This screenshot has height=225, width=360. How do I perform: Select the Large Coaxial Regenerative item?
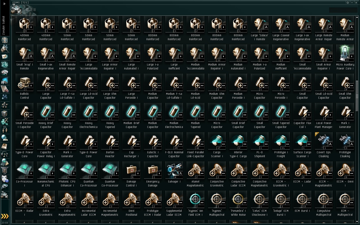(x=281, y=28)
